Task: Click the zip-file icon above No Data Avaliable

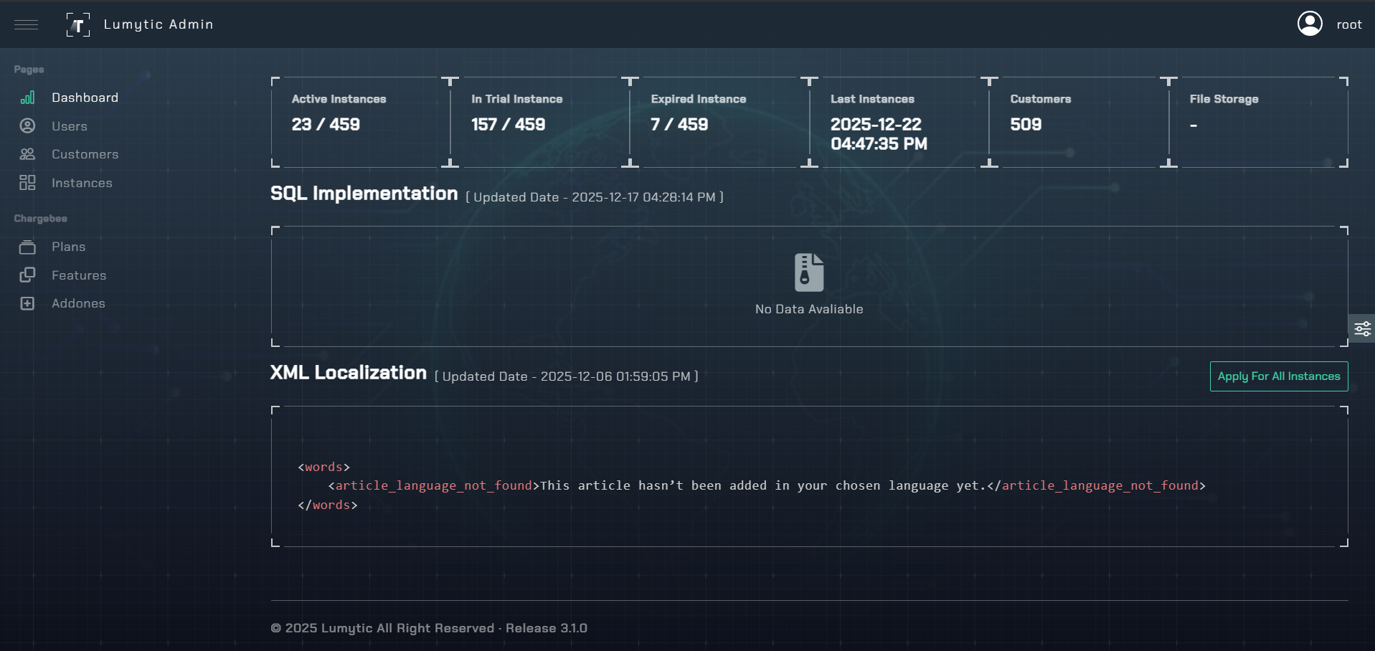Action: 808,272
